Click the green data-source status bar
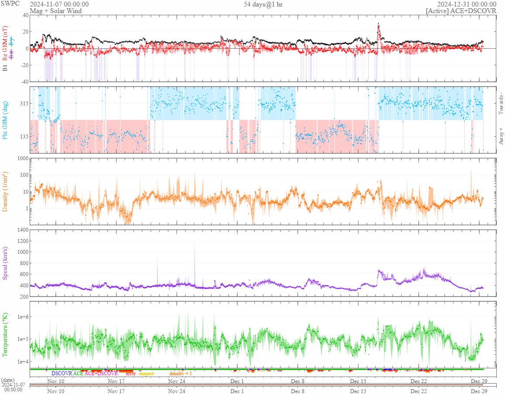The height and width of the screenshot is (394, 505). point(257,369)
